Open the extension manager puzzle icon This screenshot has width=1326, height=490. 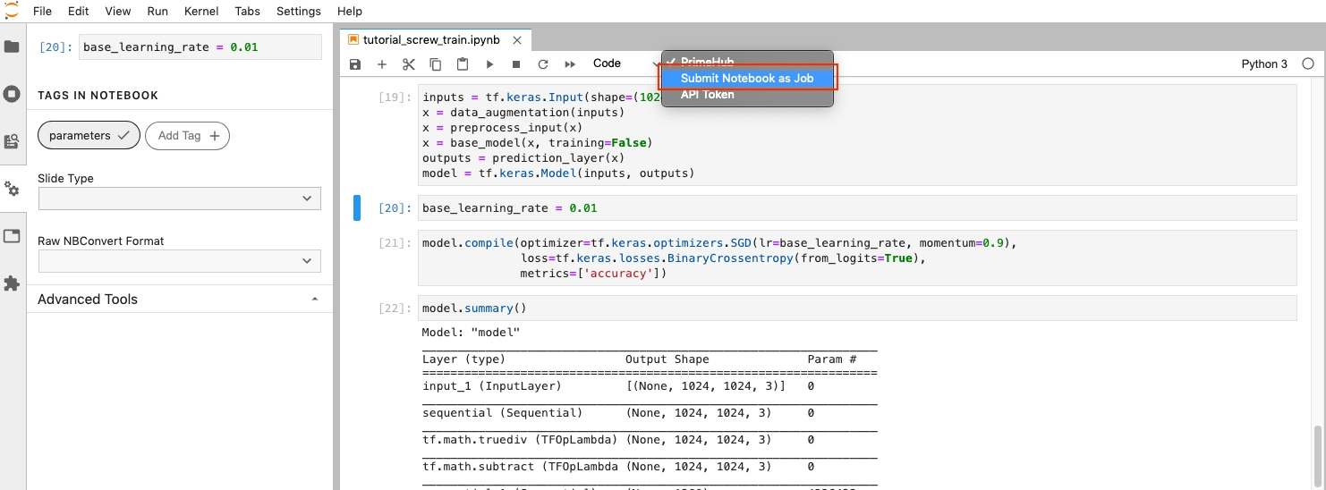[12, 283]
